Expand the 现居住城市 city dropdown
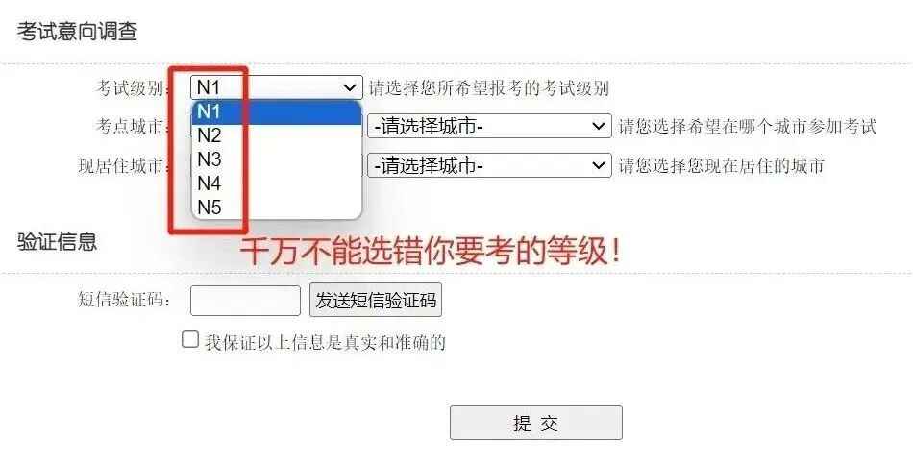 tap(489, 165)
